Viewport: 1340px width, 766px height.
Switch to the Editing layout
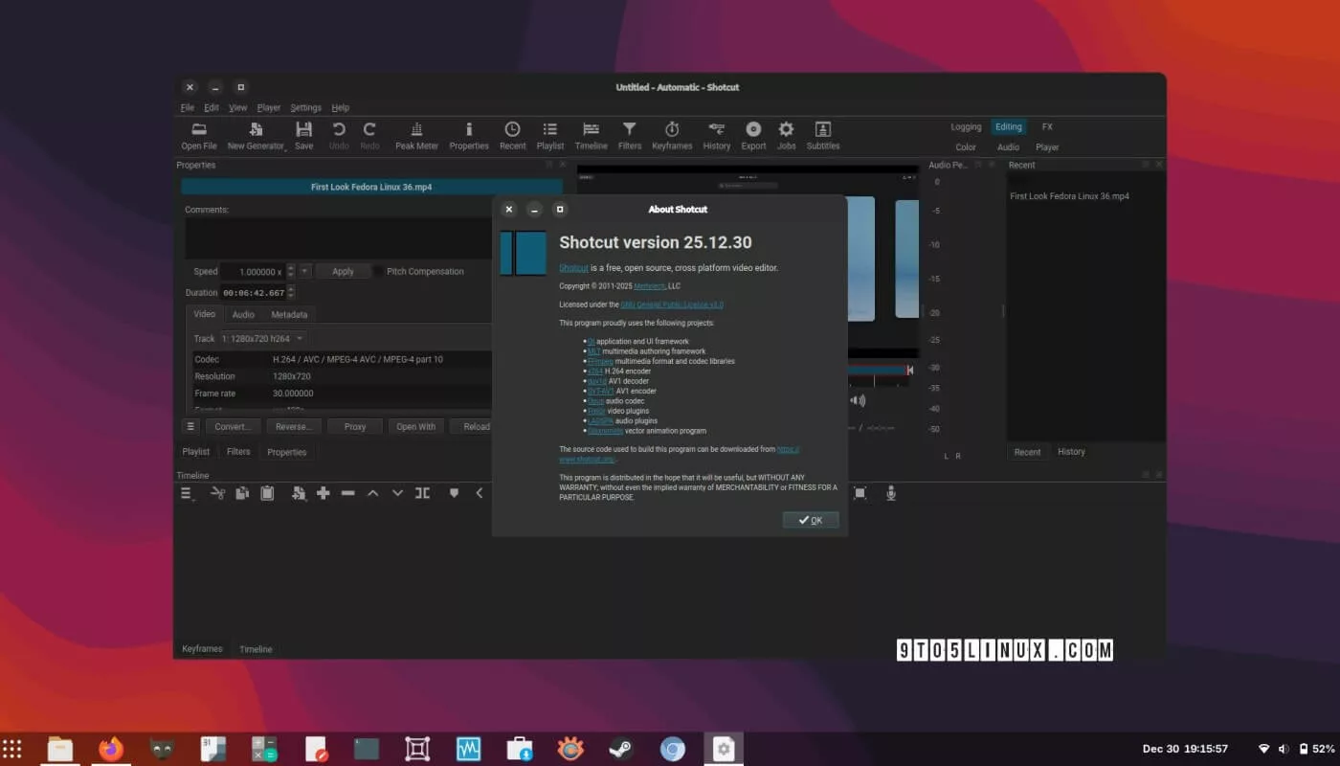(x=1008, y=126)
